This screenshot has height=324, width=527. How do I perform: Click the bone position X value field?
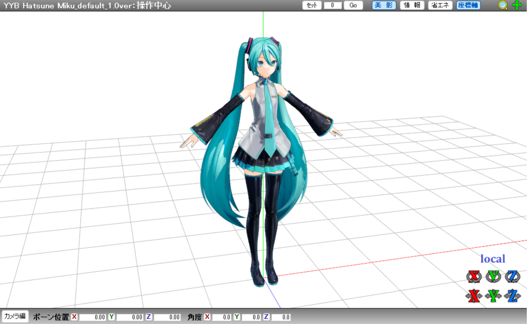[93, 317]
